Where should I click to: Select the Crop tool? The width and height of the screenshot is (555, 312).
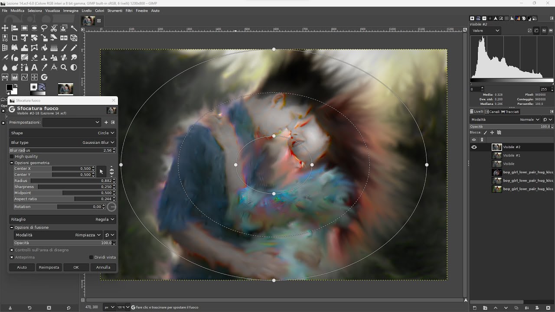point(15,38)
